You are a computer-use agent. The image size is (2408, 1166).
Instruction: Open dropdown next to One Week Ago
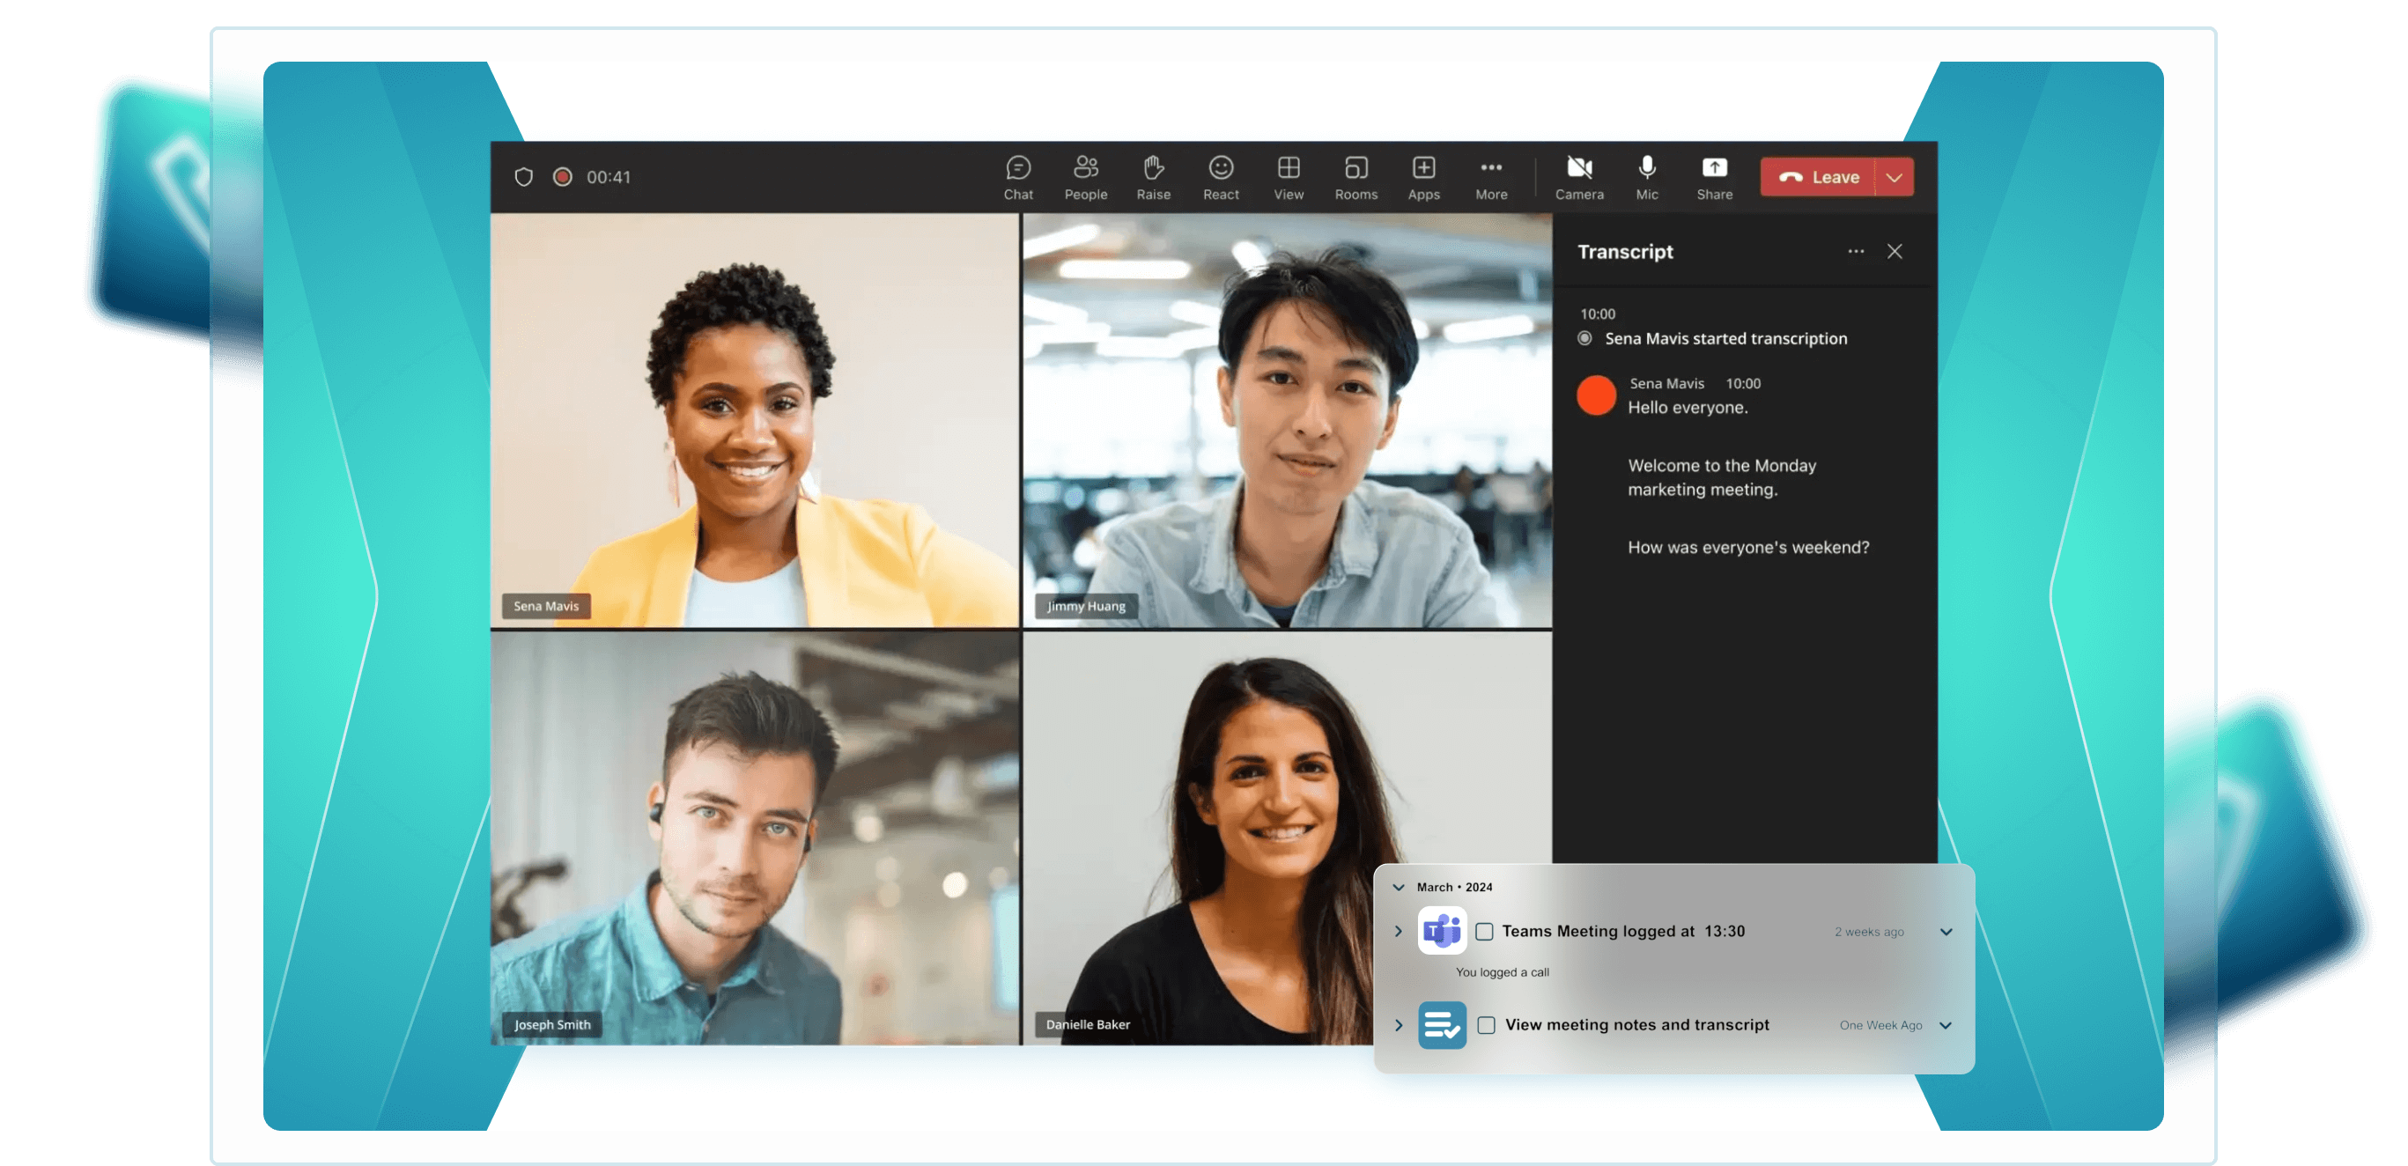1946,1025
